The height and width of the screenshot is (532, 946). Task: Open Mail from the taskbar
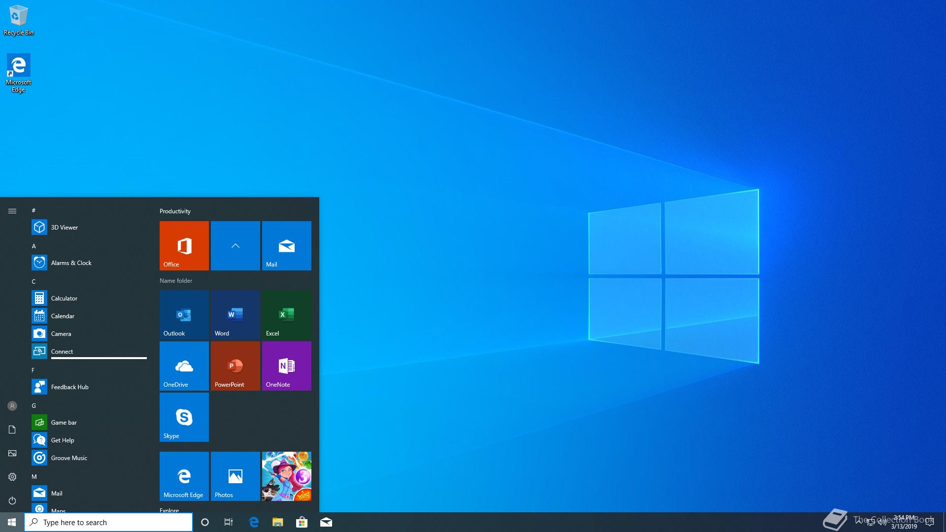(x=326, y=522)
